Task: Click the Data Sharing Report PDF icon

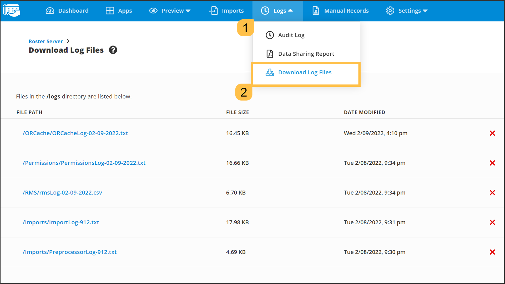Action: tap(270, 54)
